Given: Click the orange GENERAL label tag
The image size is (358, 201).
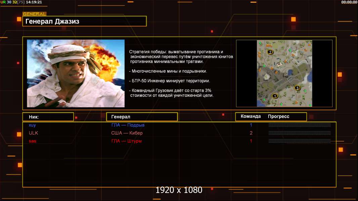Looking at the screenshot, I should (35, 14).
